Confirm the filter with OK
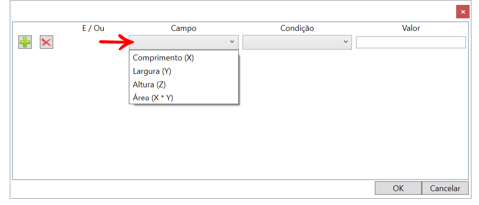479x205 pixels. pyautogui.click(x=398, y=188)
